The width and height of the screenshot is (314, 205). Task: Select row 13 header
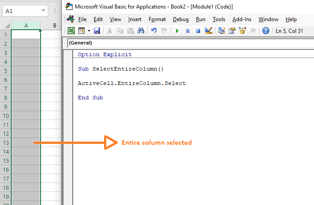click(x=6, y=143)
